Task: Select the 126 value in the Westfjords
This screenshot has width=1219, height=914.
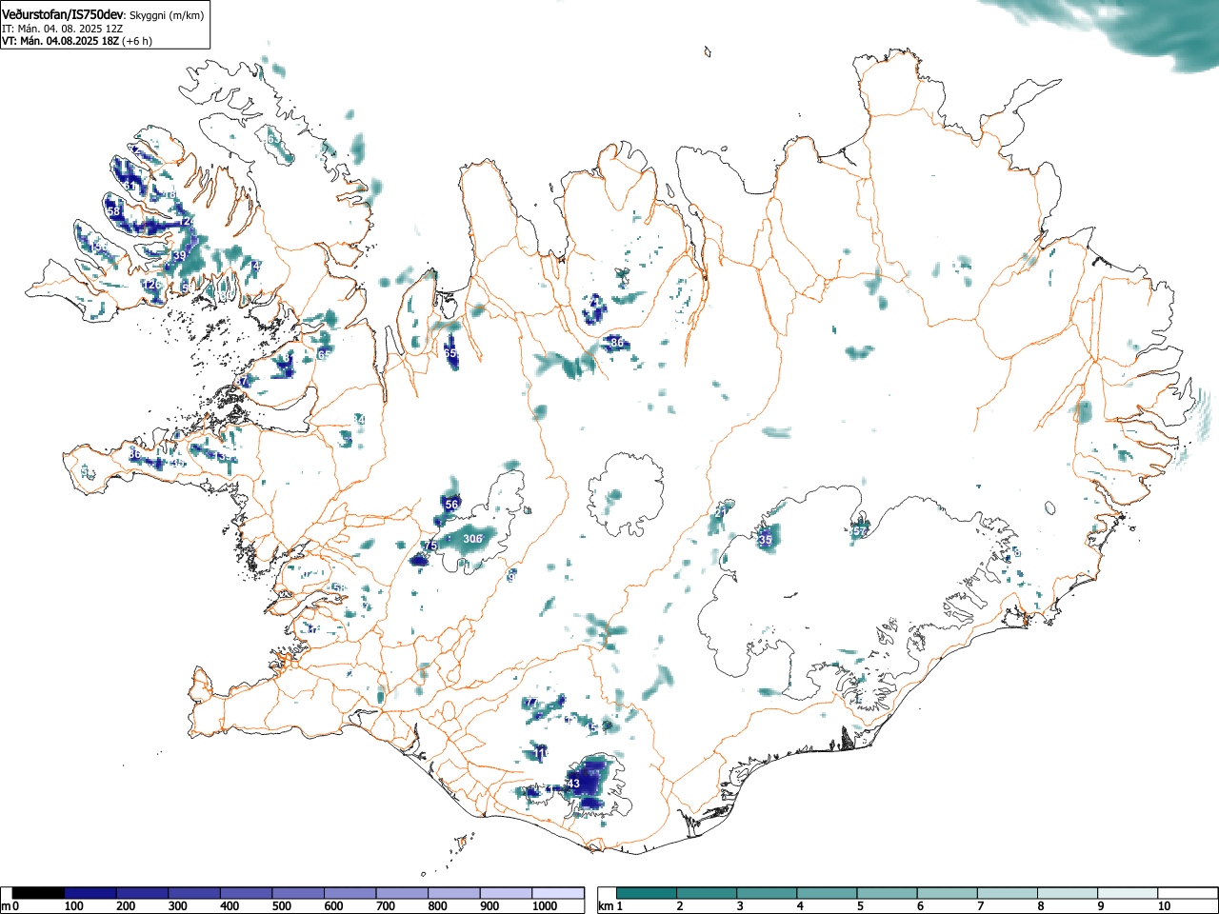Action: pos(152,285)
